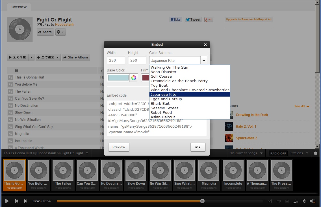Click the Height input field
This screenshot has height=207, width=321.
point(137,60)
